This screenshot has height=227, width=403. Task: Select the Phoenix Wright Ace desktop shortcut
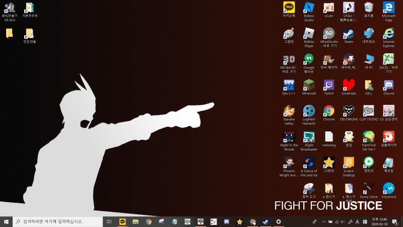tap(289, 167)
